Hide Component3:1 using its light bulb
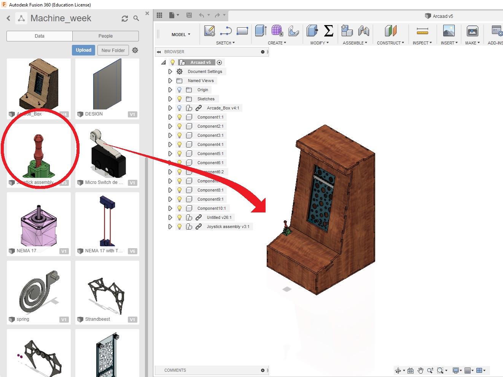The width and height of the screenshot is (503, 377). [x=180, y=136]
